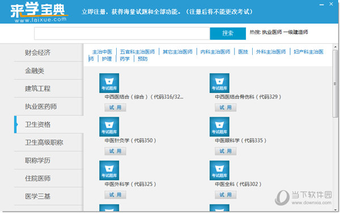The width and height of the screenshot is (340, 213).
Task: Open the 药学 subcategory link
Action: coord(125,59)
